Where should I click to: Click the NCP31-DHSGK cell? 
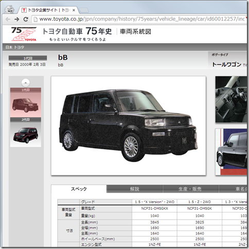[x=200, y=208]
